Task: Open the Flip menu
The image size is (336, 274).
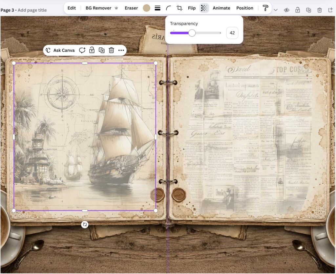Action: pyautogui.click(x=192, y=8)
